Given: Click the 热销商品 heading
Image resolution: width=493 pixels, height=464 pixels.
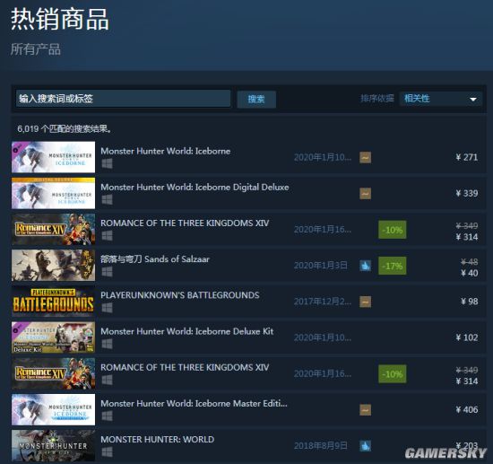Looking at the screenshot, I should pyautogui.click(x=60, y=19).
